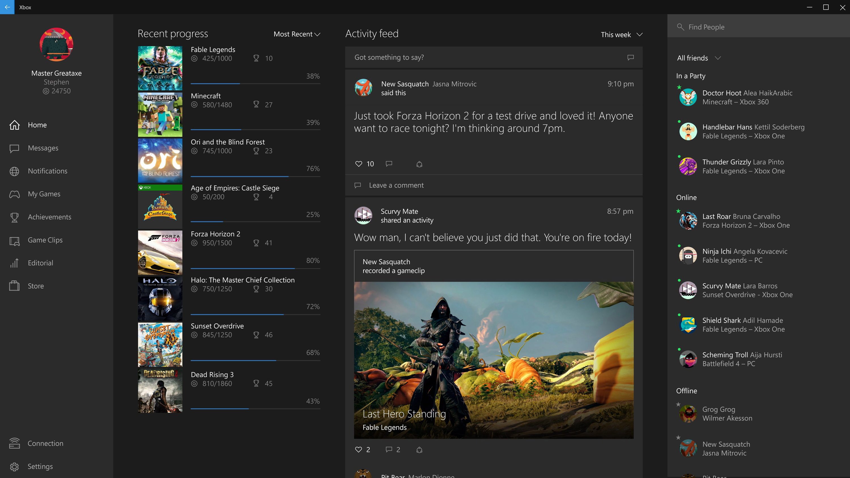This screenshot has width=850, height=478.
Task: Open Doctor Hoot's friend entry
Action: [x=747, y=97]
